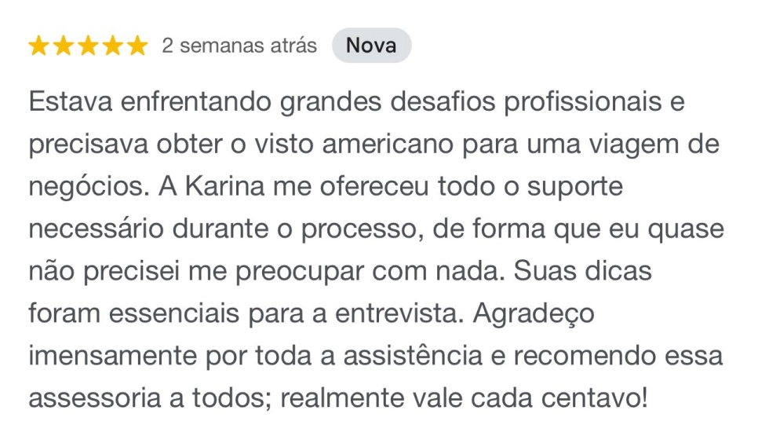
Task: Click the Nova badge
Action: [x=371, y=46]
